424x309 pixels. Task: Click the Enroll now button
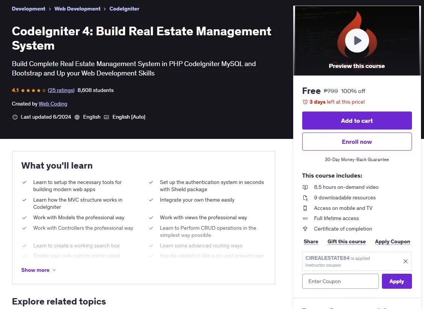point(357,142)
